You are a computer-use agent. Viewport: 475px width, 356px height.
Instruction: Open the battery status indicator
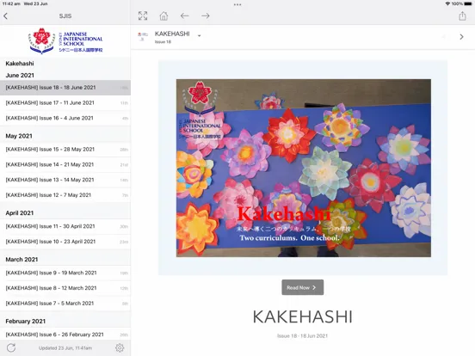tap(468, 3)
